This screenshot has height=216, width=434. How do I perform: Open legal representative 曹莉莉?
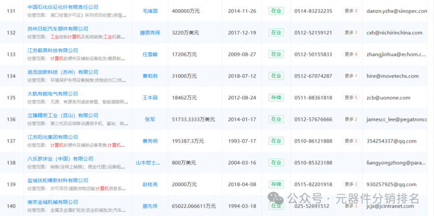(x=150, y=76)
